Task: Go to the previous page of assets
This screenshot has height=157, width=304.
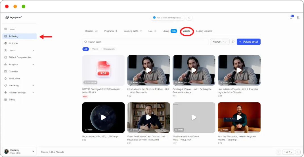Action: (x=278, y=152)
